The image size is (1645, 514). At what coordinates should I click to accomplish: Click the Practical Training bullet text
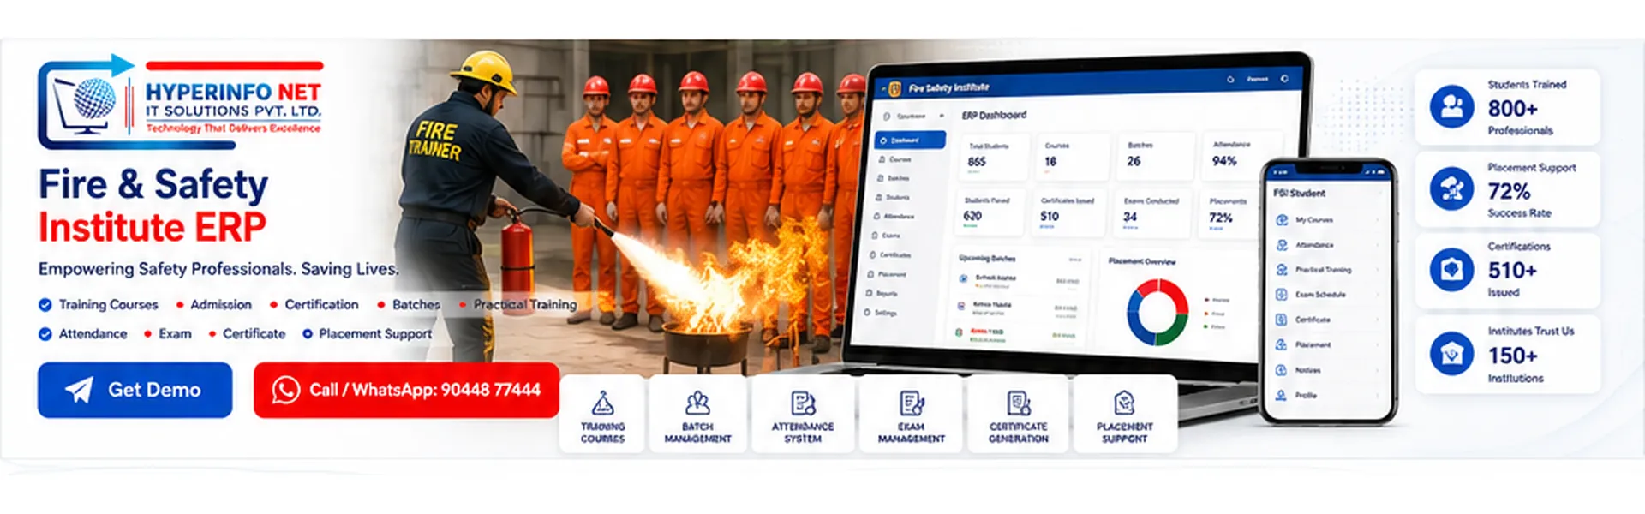(x=524, y=305)
